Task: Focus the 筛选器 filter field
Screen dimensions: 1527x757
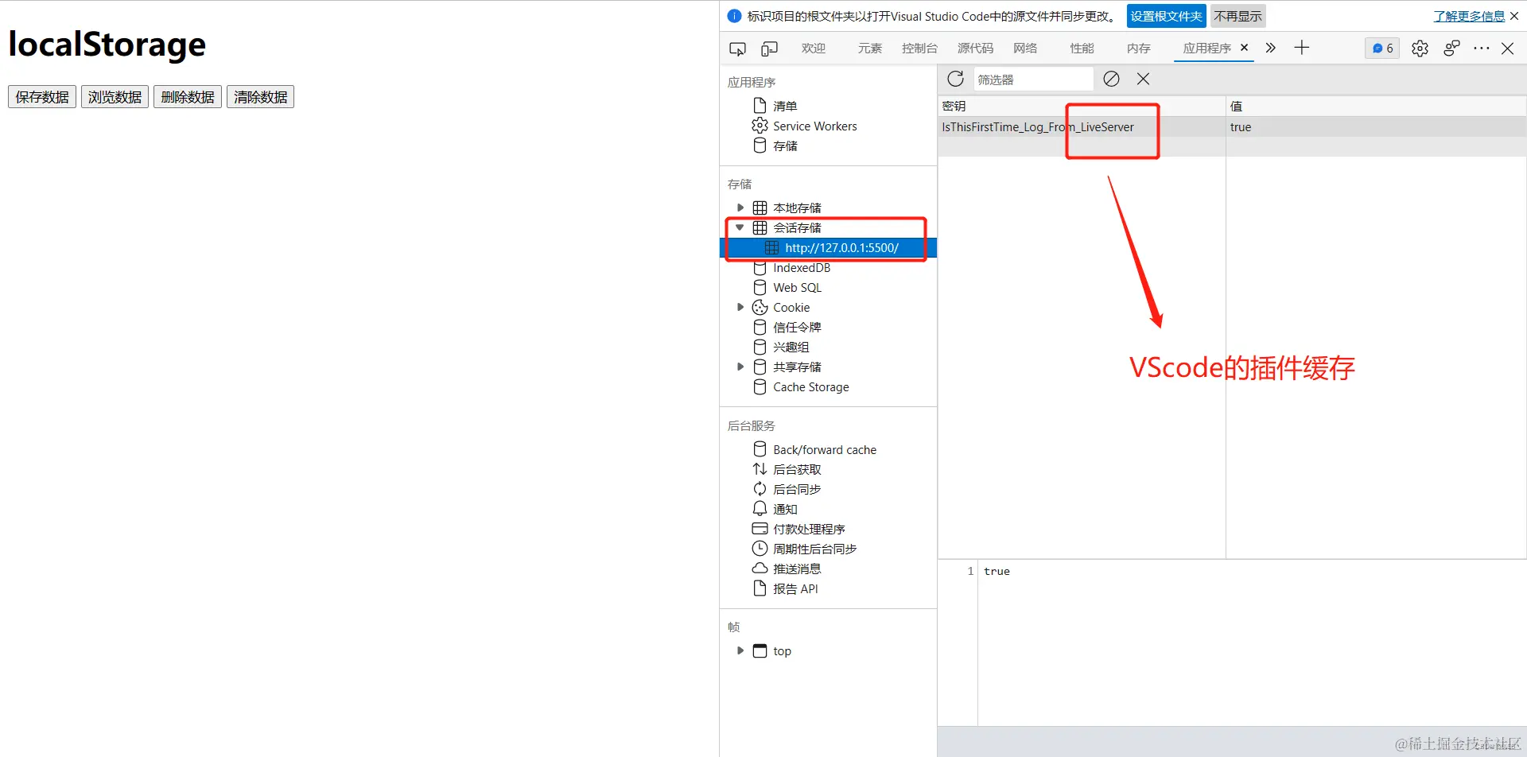Action: click(1033, 80)
